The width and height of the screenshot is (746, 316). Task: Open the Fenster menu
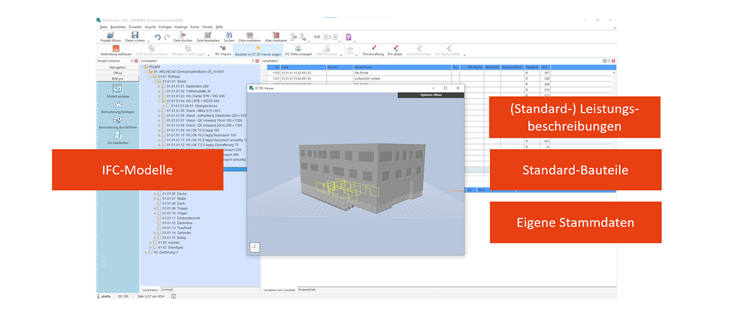(208, 27)
